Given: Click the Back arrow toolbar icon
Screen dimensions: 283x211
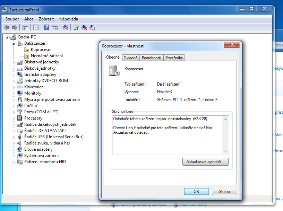Looking at the screenshot, I should [x=7, y=28].
